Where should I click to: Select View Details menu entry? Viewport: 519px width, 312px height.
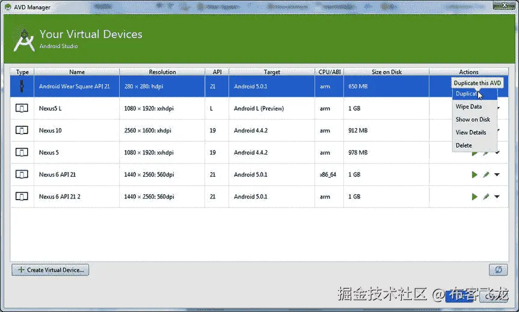pyautogui.click(x=474, y=132)
